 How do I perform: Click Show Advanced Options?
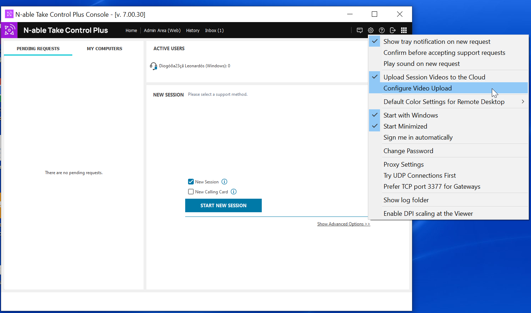point(343,224)
